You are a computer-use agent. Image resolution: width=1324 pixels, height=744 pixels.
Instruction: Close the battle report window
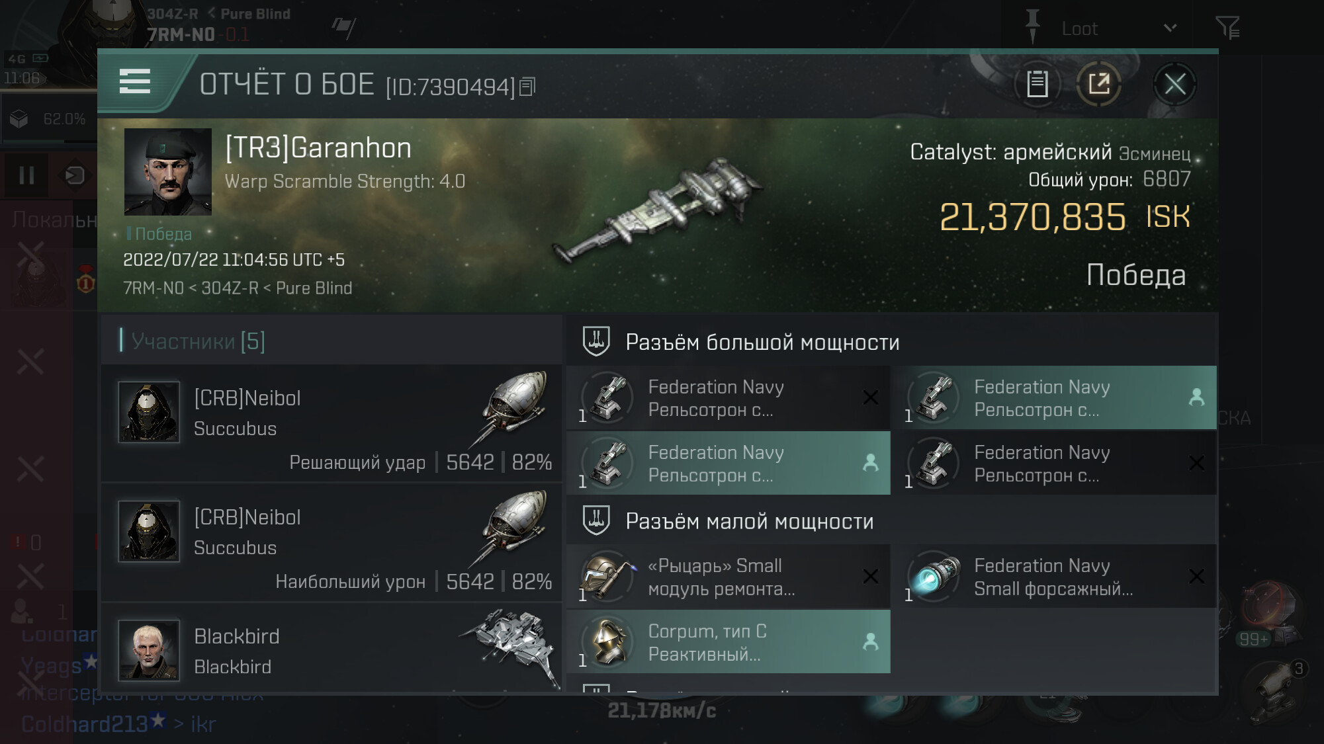pyautogui.click(x=1174, y=84)
